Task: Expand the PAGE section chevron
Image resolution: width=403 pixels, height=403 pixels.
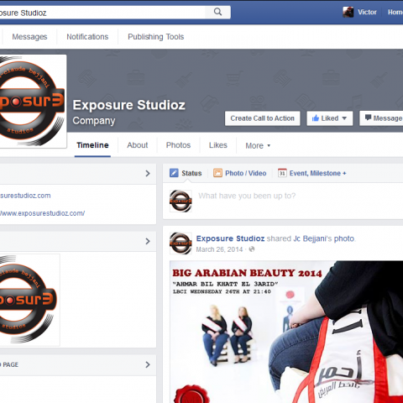Action: tap(148, 364)
